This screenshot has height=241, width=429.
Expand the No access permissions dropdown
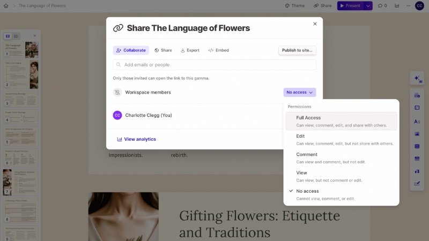[x=299, y=93]
